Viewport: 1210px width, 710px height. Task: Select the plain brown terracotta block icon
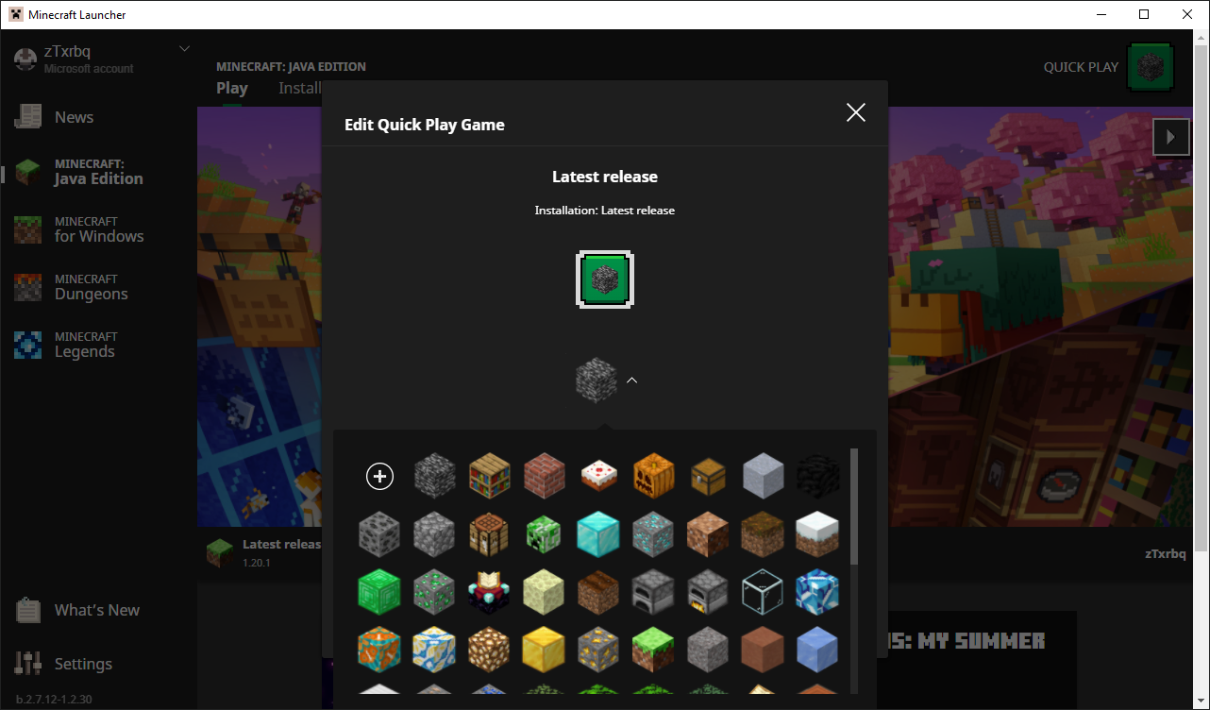click(763, 650)
